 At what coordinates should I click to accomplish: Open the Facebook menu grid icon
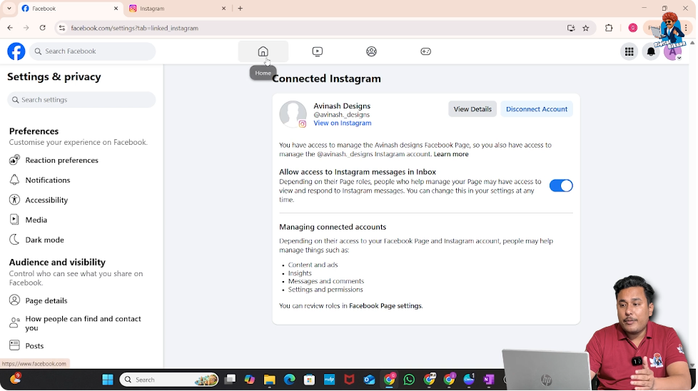click(629, 51)
